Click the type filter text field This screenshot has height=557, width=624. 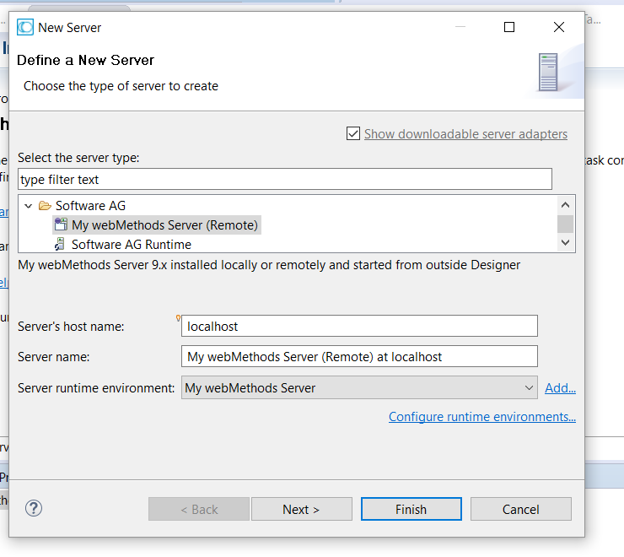tap(284, 179)
